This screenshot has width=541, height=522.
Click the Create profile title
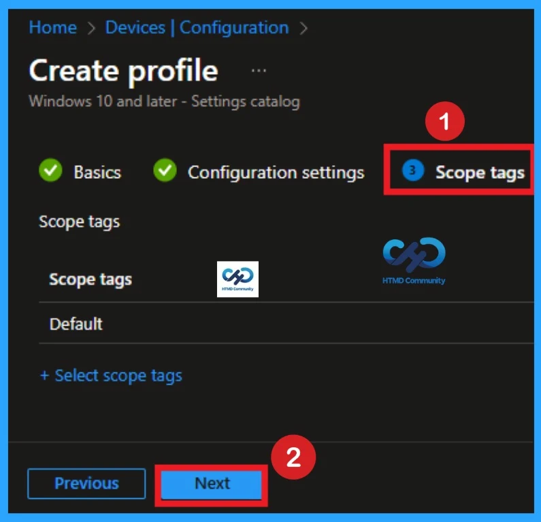(124, 71)
